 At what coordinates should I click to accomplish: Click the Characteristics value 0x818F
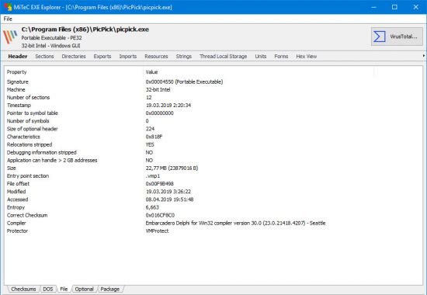[x=154, y=137]
